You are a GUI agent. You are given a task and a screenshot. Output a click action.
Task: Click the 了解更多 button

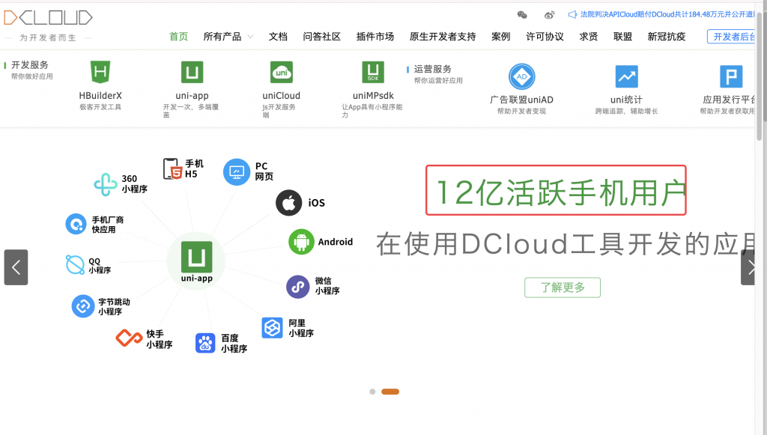point(563,288)
